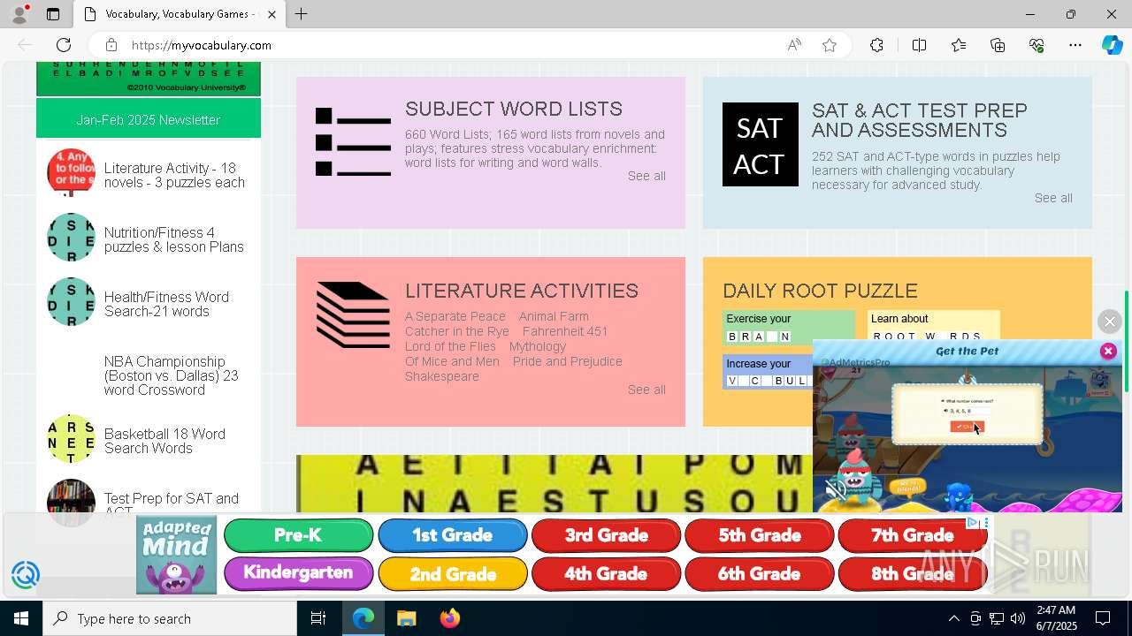Screen dimensions: 1132x636
Task: Open volume control in system tray
Action: pos(1018,618)
